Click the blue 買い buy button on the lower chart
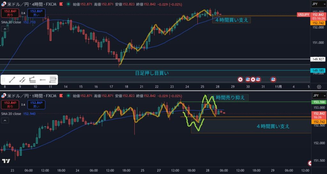This screenshot has height=174, width=327. [36, 104]
